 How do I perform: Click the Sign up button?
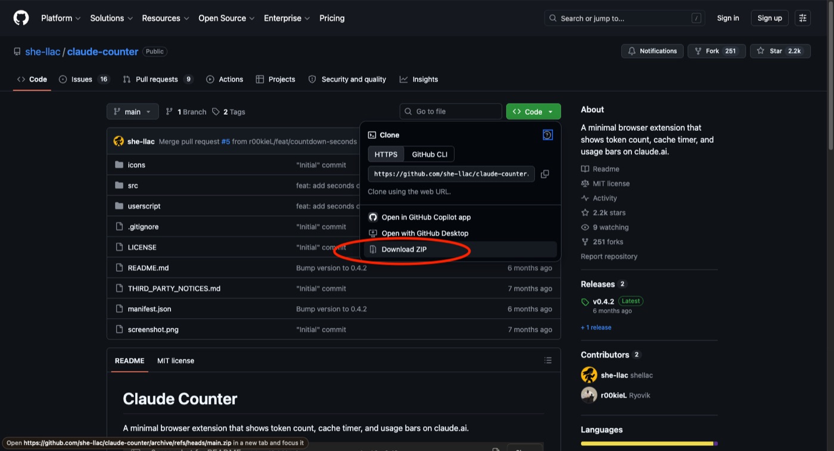point(770,18)
